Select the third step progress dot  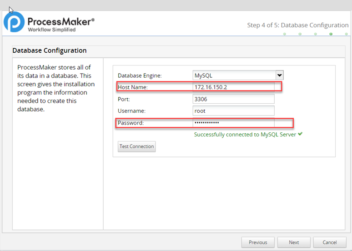(315, 34)
